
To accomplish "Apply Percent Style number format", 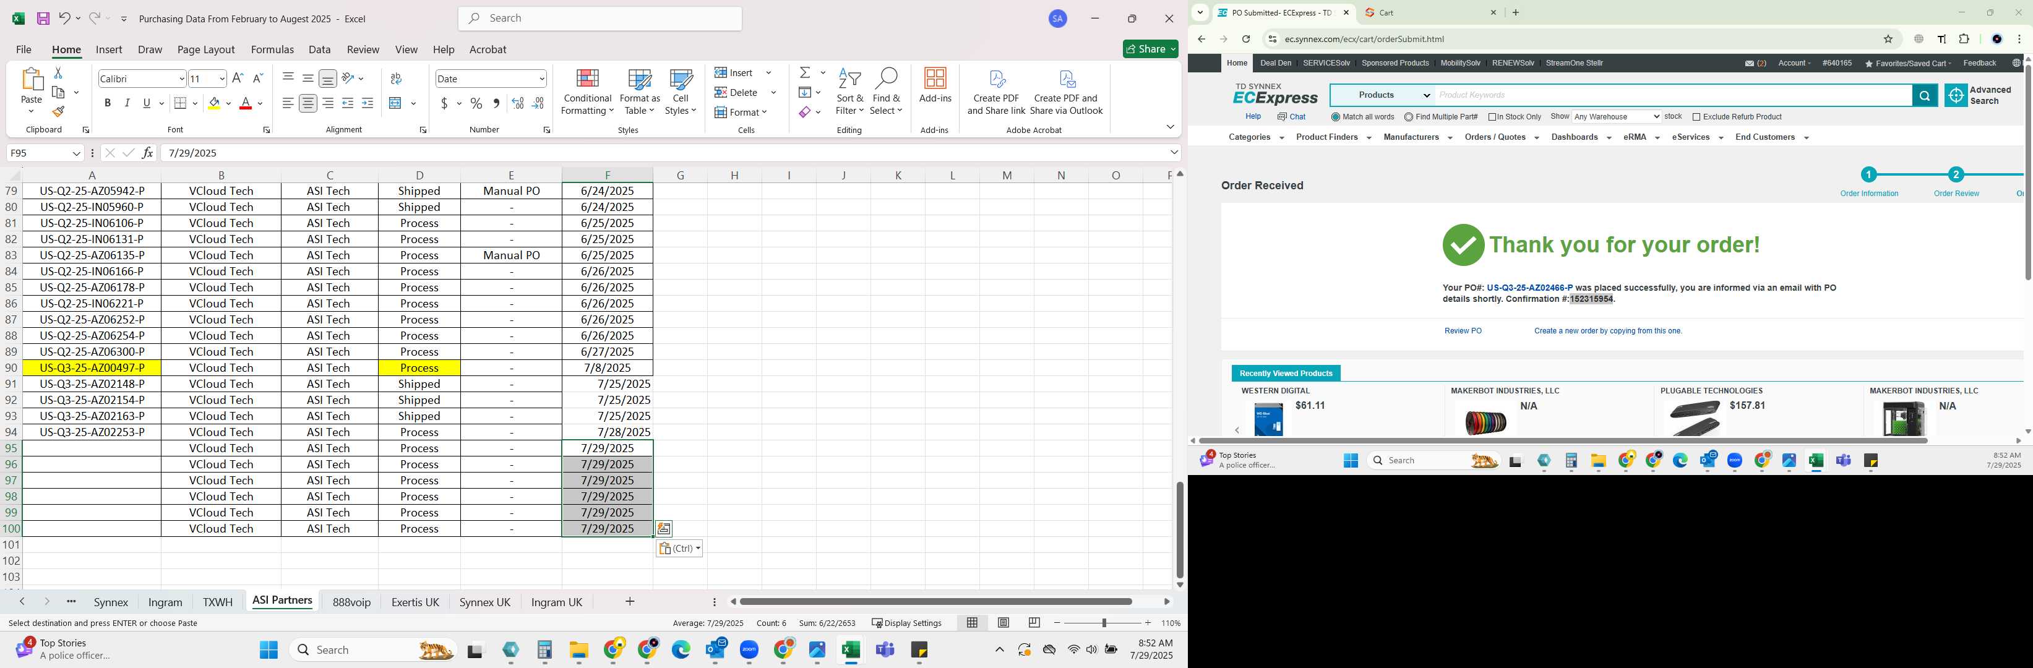I will tap(476, 103).
